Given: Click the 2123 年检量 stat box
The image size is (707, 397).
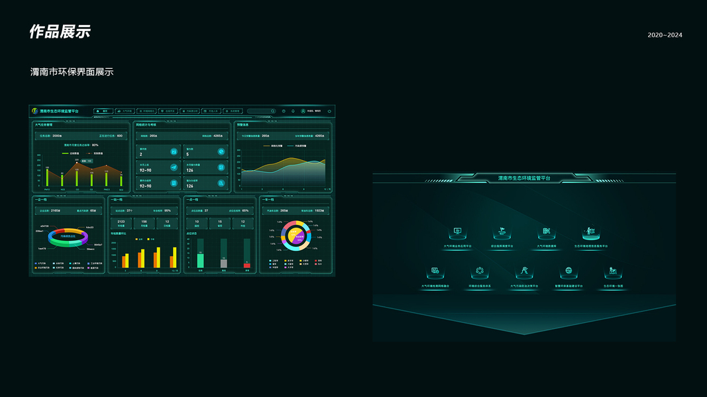Looking at the screenshot, I should tap(121, 223).
